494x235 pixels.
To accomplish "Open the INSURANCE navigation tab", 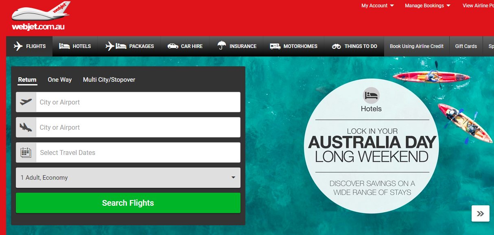I will pos(236,46).
